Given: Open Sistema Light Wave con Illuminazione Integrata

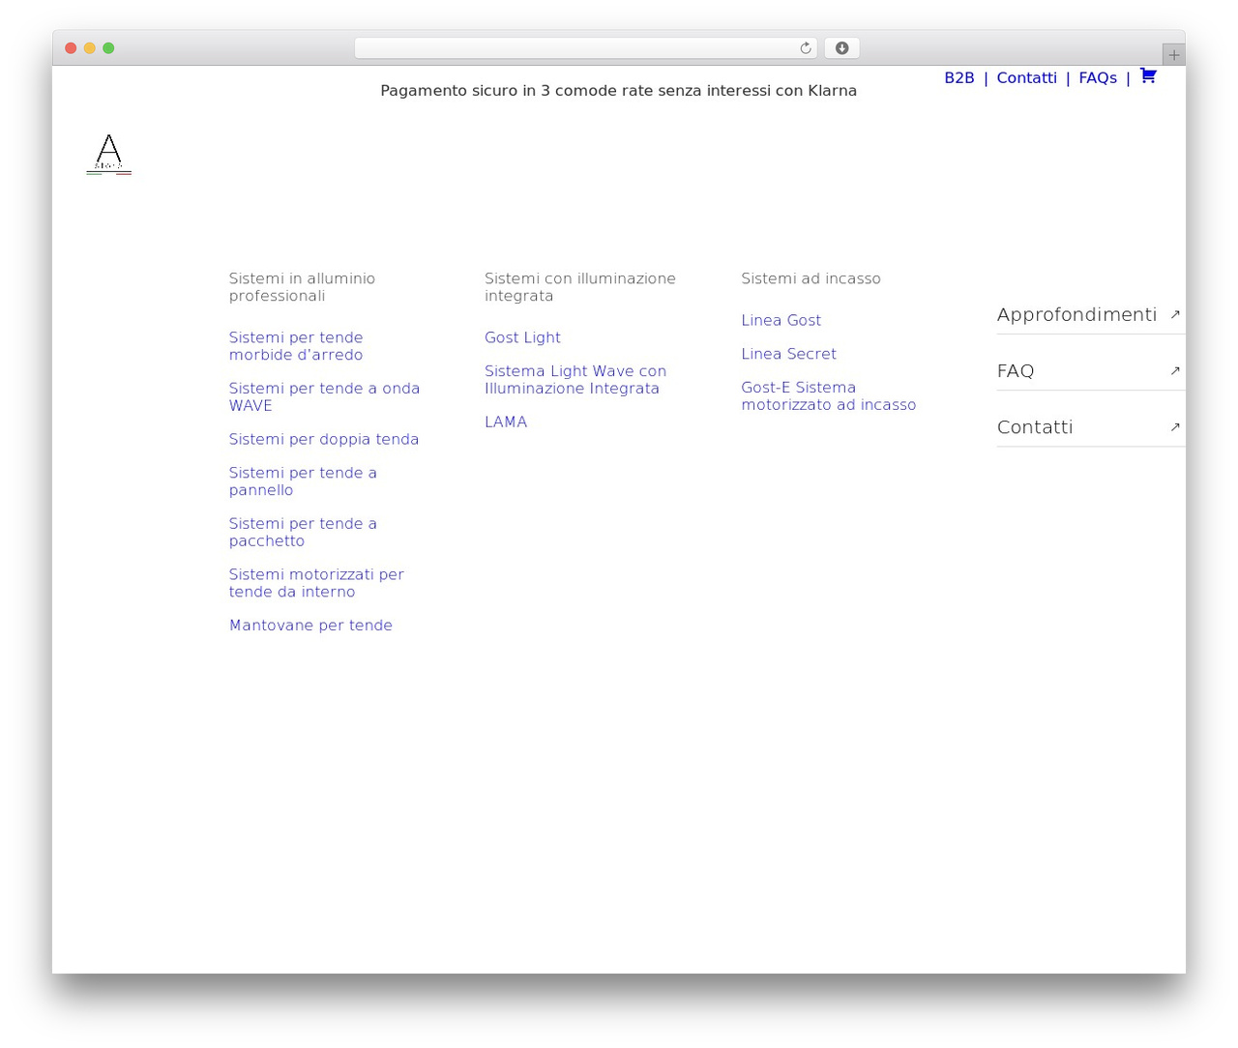Looking at the screenshot, I should click(x=575, y=380).
